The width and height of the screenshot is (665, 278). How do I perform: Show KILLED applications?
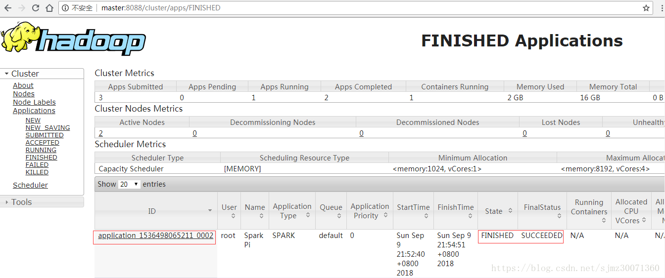pos(37,172)
